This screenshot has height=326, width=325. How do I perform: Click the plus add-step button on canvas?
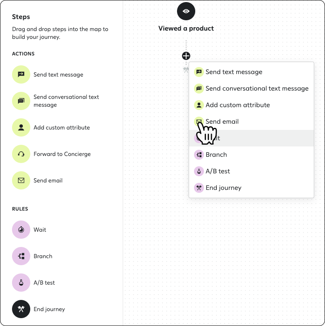[186, 56]
